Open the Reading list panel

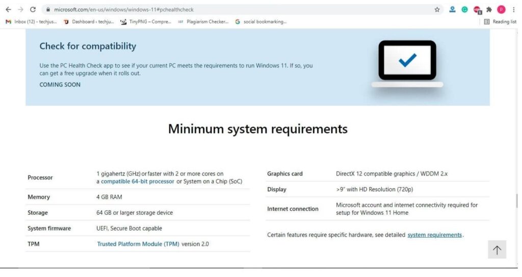500,21
